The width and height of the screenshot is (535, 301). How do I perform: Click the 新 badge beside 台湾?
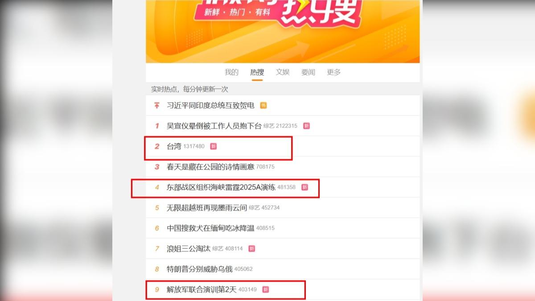point(214,146)
